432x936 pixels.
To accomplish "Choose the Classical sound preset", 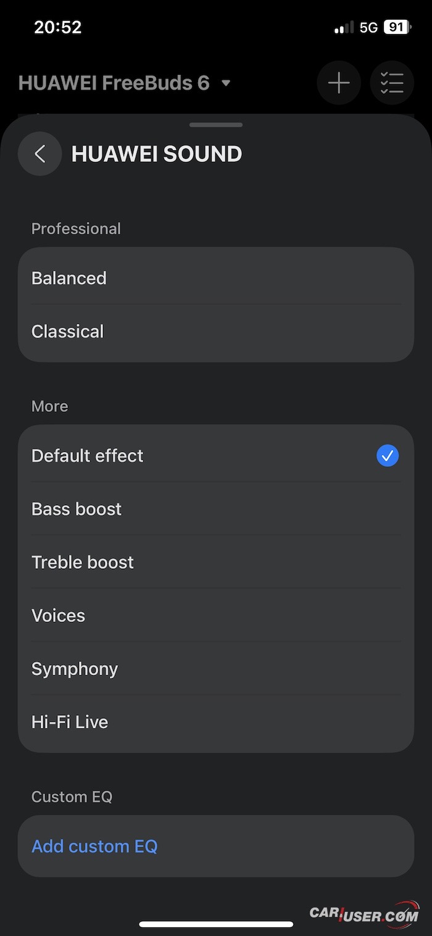I will 68,331.
